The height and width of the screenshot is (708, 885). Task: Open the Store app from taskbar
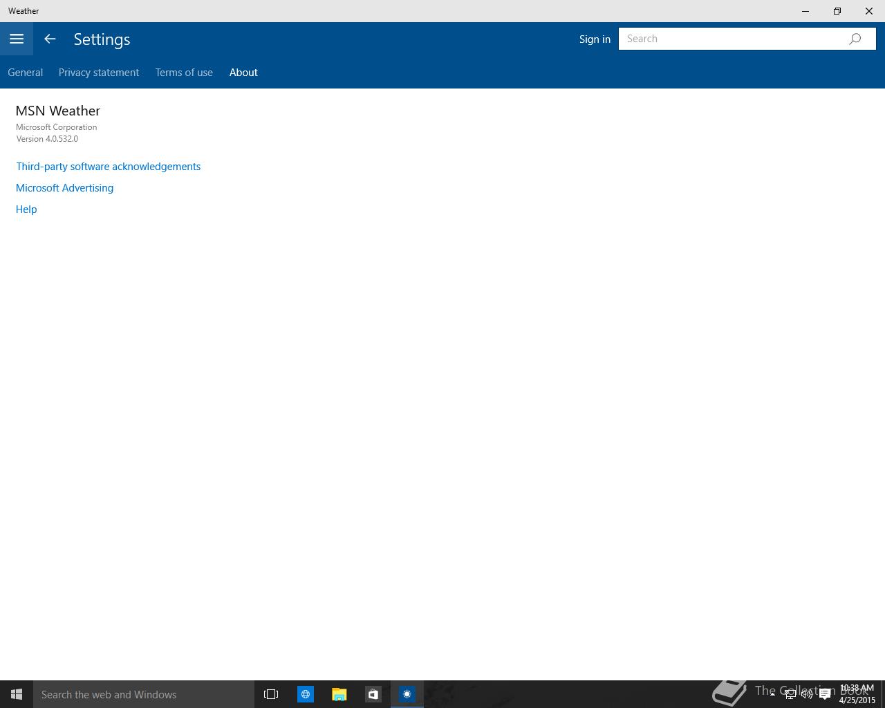click(x=373, y=694)
